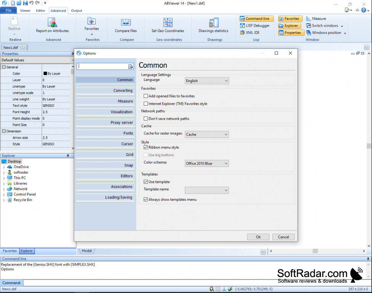Click the black Color swatch By Layer
This screenshot has height=293, width=372.
(45, 74)
